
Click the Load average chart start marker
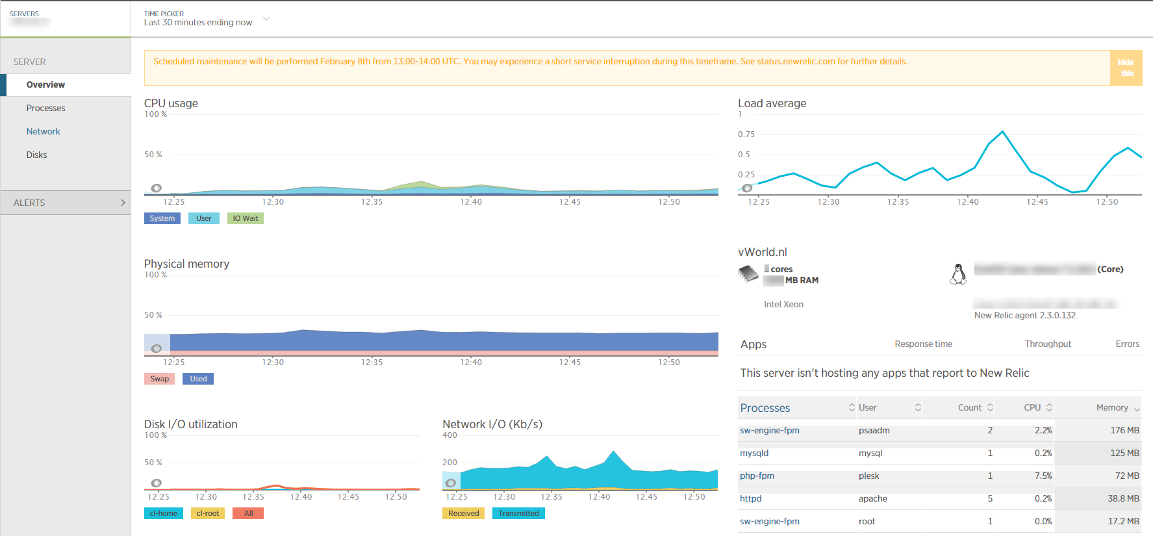point(747,188)
